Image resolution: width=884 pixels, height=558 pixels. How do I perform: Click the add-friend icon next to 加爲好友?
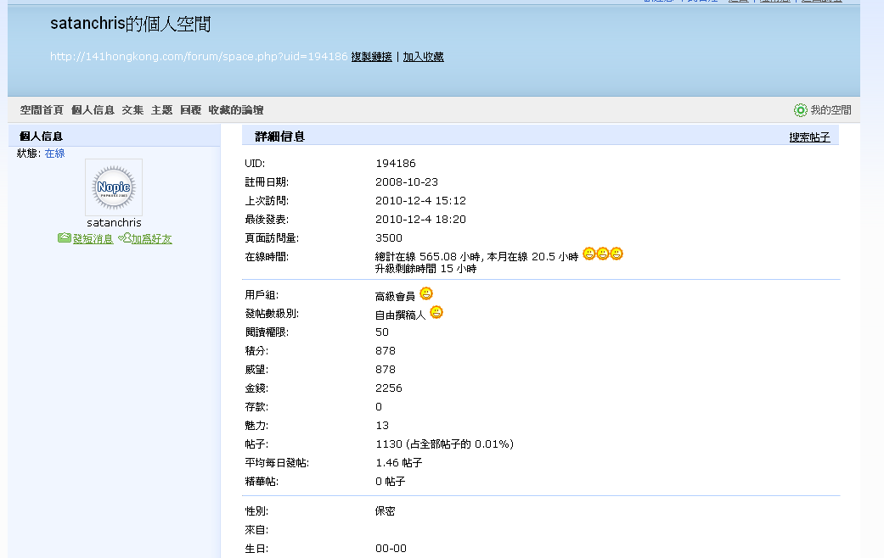[124, 238]
